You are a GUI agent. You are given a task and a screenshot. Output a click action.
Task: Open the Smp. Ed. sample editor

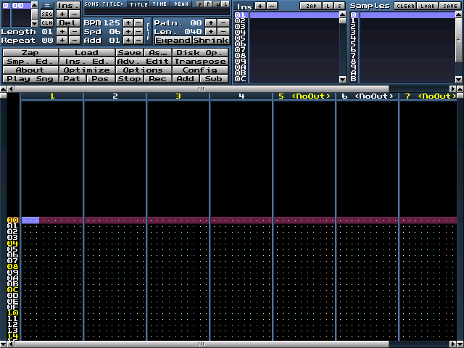30,62
